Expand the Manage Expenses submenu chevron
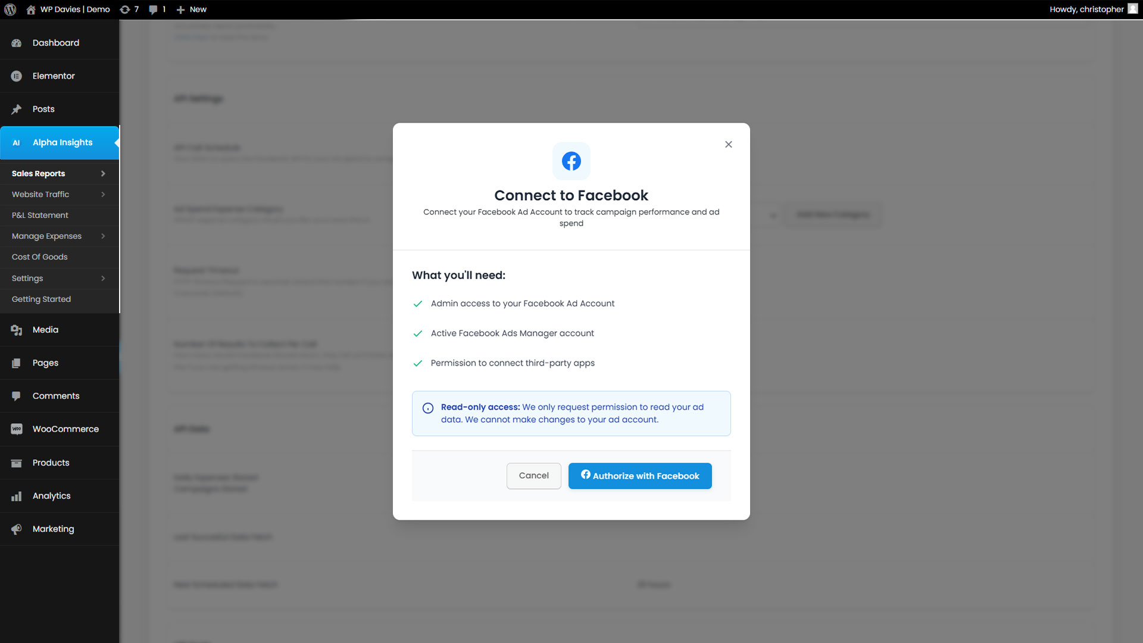The width and height of the screenshot is (1143, 643). tap(103, 236)
